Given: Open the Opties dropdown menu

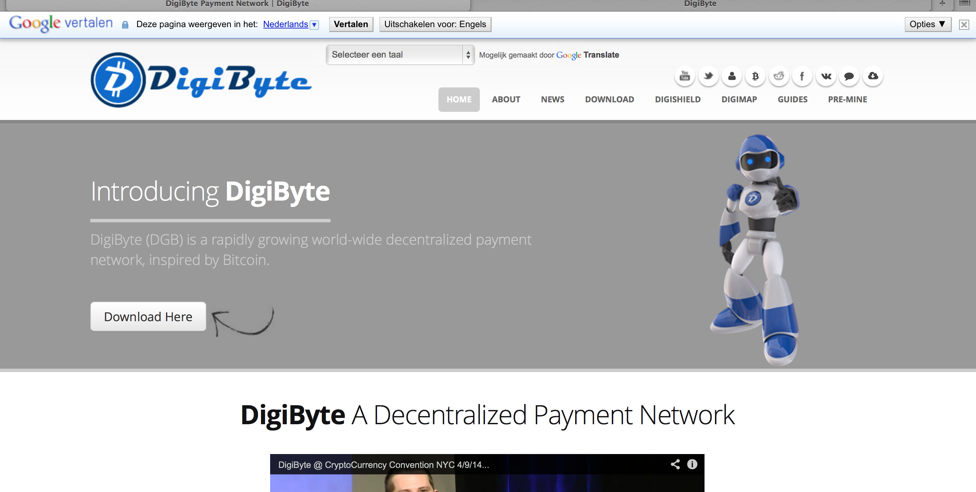Looking at the screenshot, I should tap(927, 24).
